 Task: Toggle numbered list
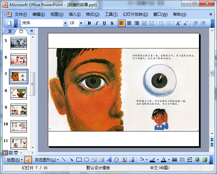pos(161,23)
